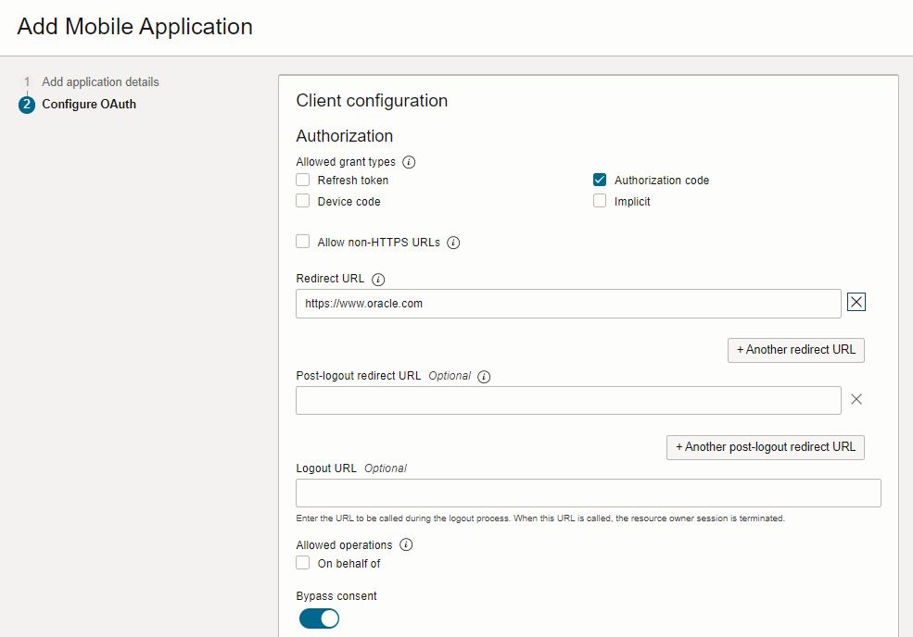The height and width of the screenshot is (637, 913).
Task: Click info icon next to Redirect URL label
Action: pos(378,279)
